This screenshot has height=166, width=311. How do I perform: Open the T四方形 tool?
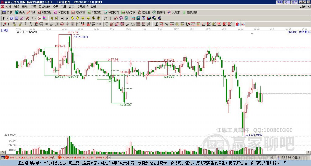point(94,12)
